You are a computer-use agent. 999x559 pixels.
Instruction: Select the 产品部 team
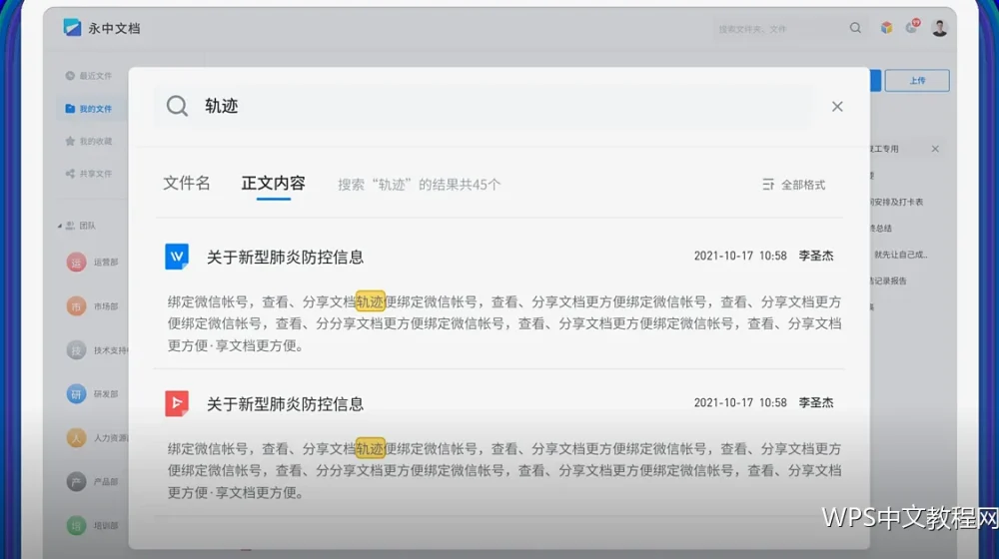[93, 482]
